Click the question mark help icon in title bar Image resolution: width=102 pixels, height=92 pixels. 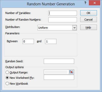pos(85,3)
